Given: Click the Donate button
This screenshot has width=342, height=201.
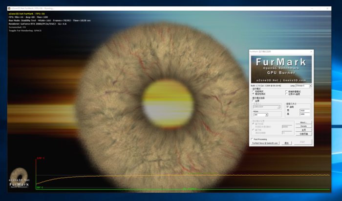Looking at the screenshot, I should (x=303, y=126).
